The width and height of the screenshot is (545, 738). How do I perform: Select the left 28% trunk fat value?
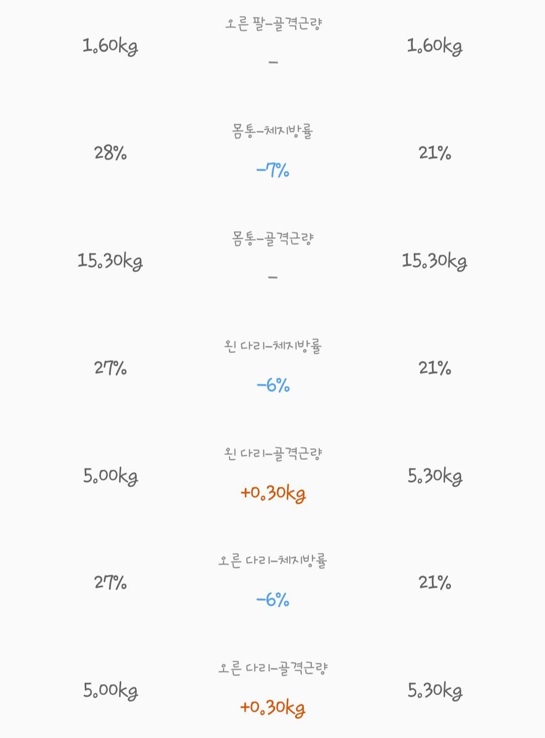coord(111,153)
